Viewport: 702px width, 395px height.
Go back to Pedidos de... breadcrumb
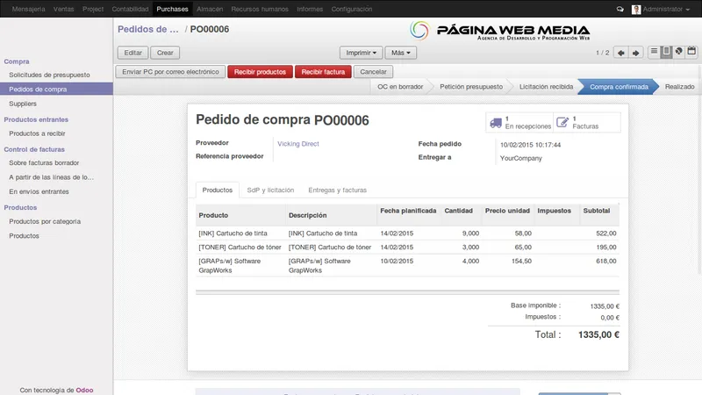point(148,29)
